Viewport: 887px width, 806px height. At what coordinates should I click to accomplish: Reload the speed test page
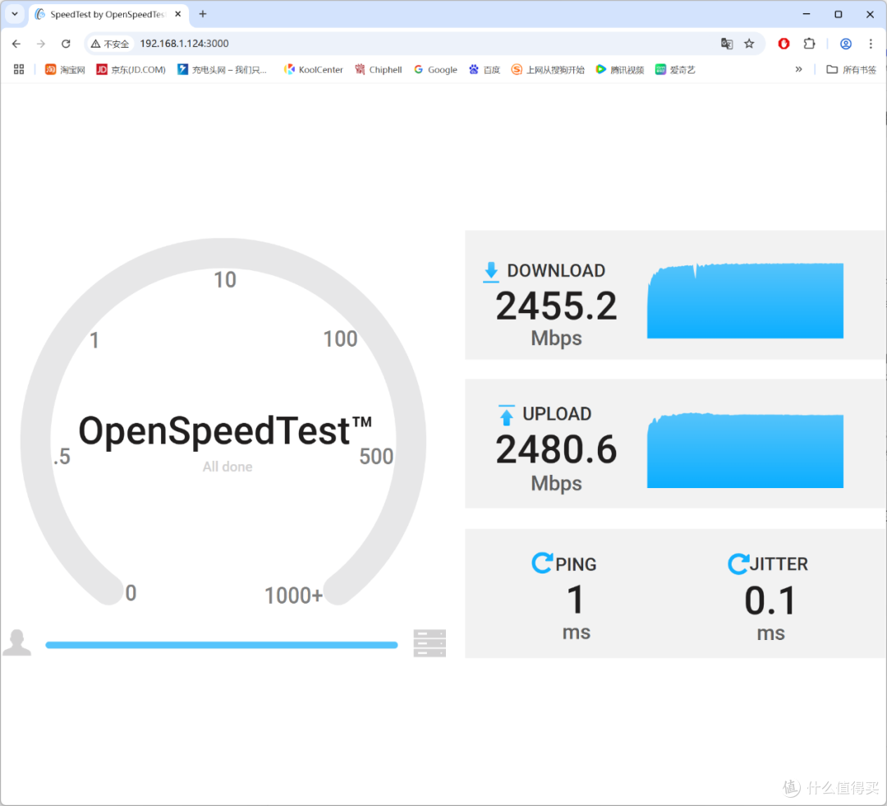66,44
